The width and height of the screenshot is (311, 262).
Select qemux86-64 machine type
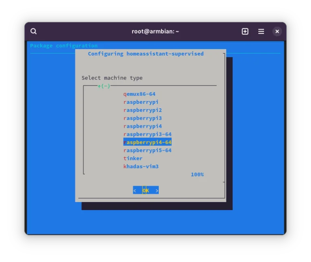139,94
